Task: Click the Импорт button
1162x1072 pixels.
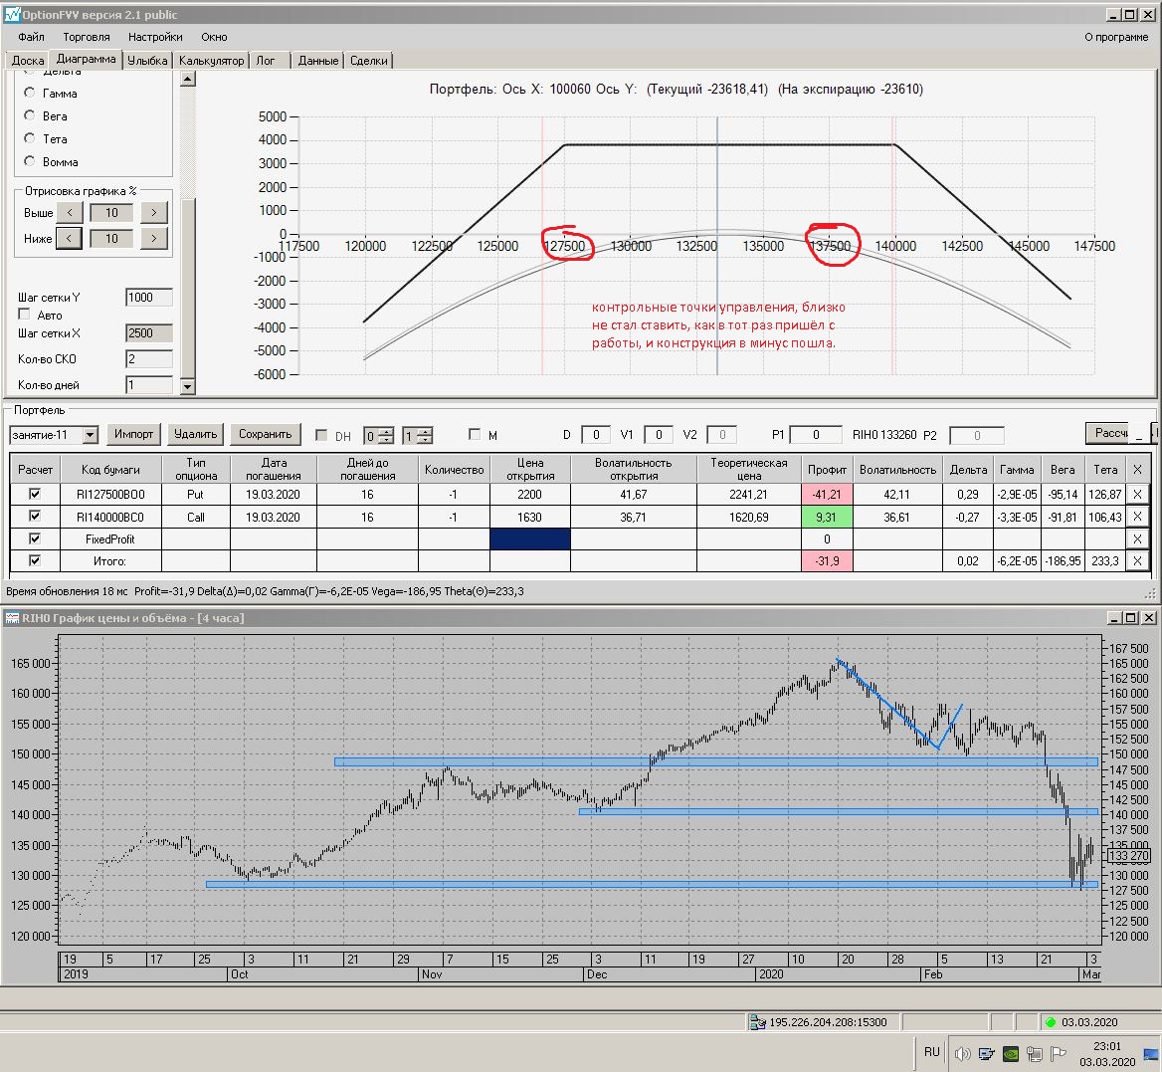Action: click(133, 434)
